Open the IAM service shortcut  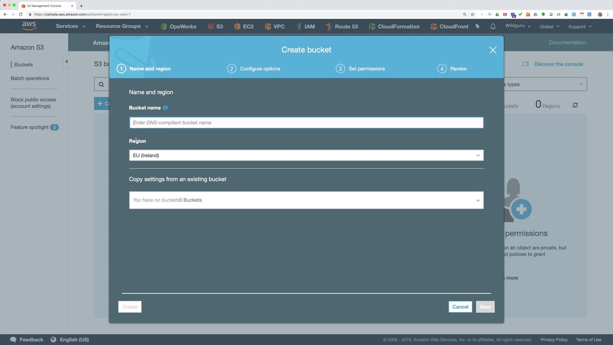tap(305, 26)
